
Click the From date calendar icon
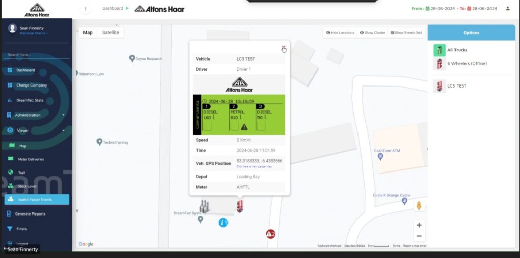coord(427,9)
